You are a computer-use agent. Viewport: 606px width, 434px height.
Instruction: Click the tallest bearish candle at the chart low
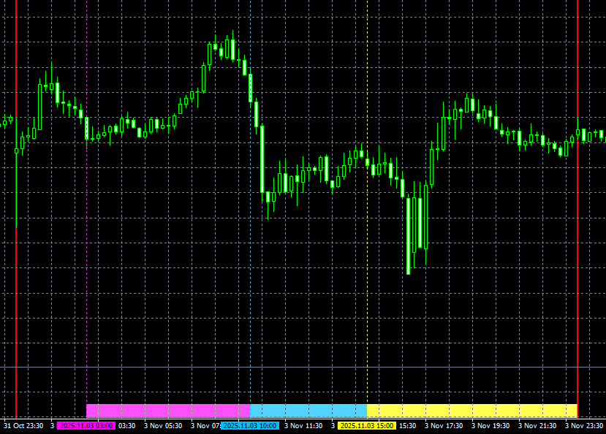(x=408, y=236)
